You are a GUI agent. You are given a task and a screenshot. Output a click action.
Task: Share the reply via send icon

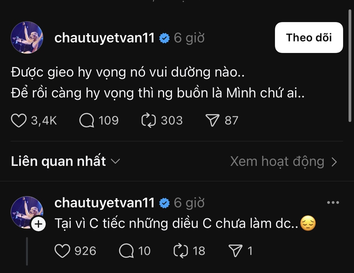[235, 251]
